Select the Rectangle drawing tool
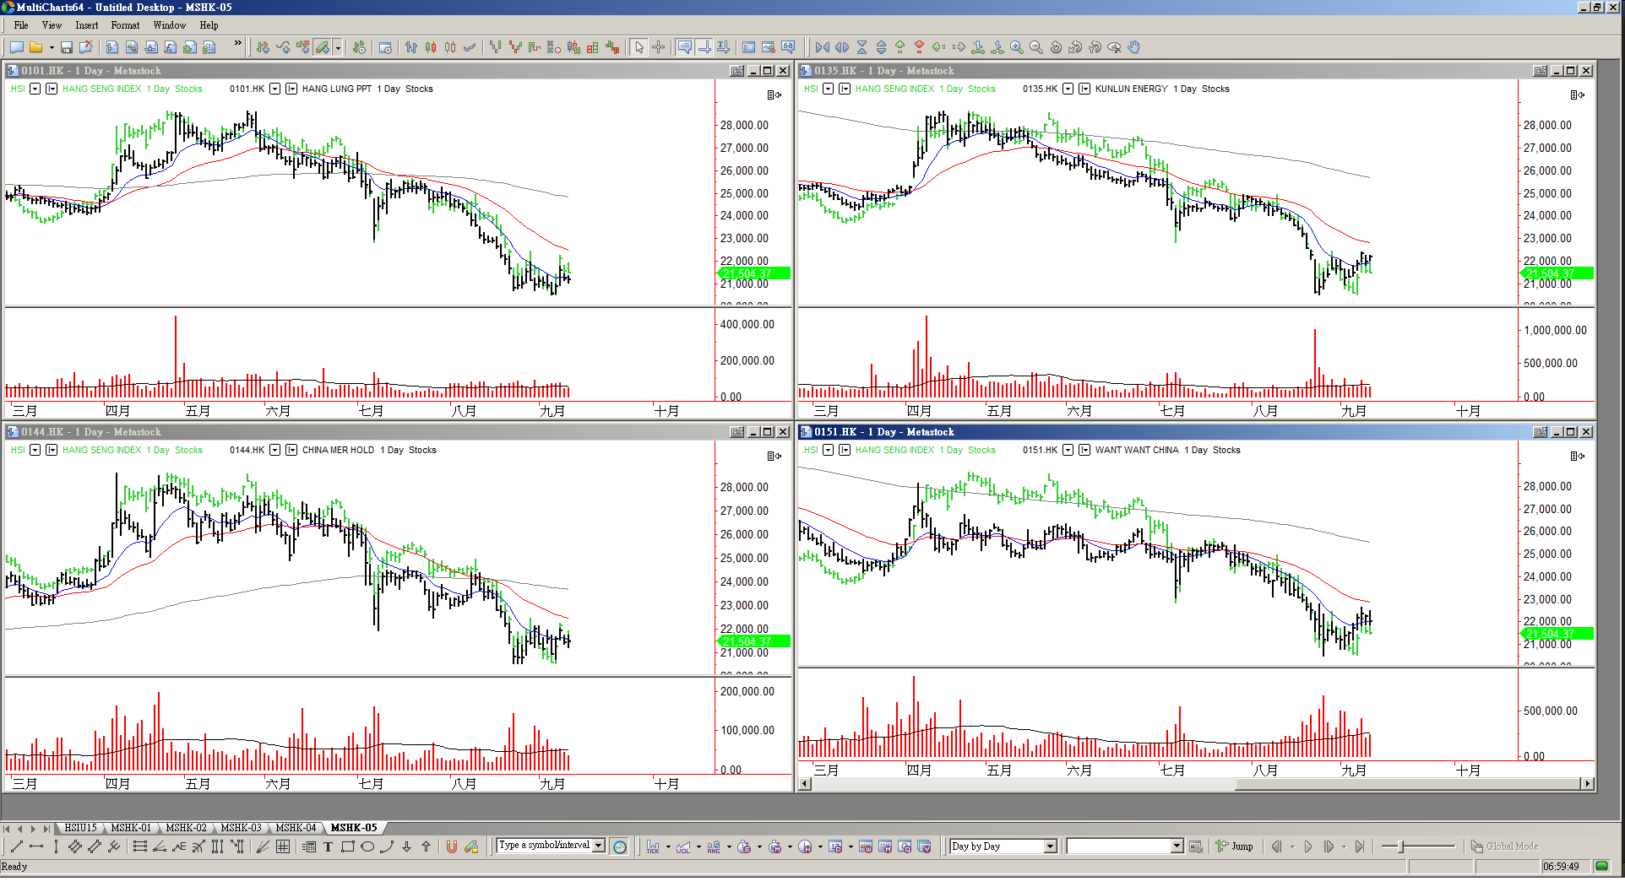This screenshot has width=1625, height=892. (348, 846)
